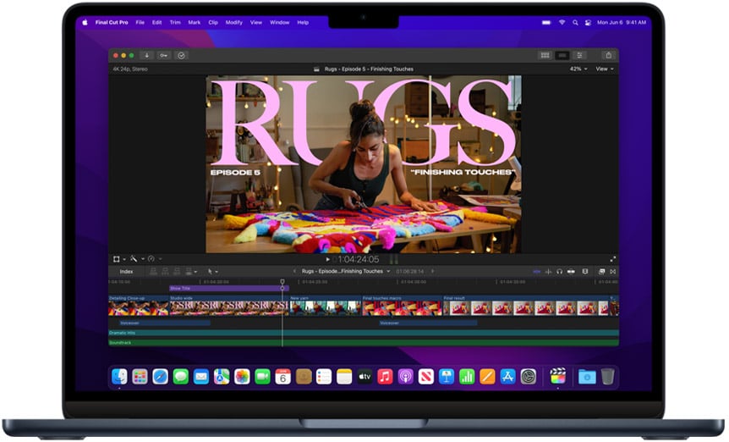Toggle timeline snapping blue icon
729x442 pixels.
[x=537, y=272]
